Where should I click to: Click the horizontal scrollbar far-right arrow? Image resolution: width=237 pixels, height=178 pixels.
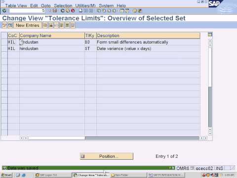coord(205,138)
